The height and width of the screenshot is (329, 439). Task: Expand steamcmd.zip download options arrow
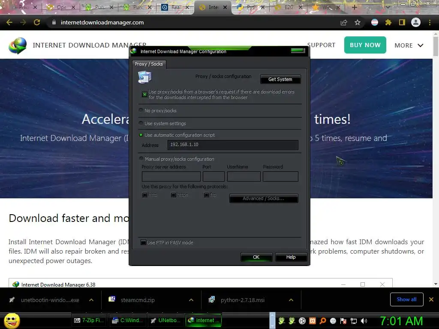click(191, 300)
